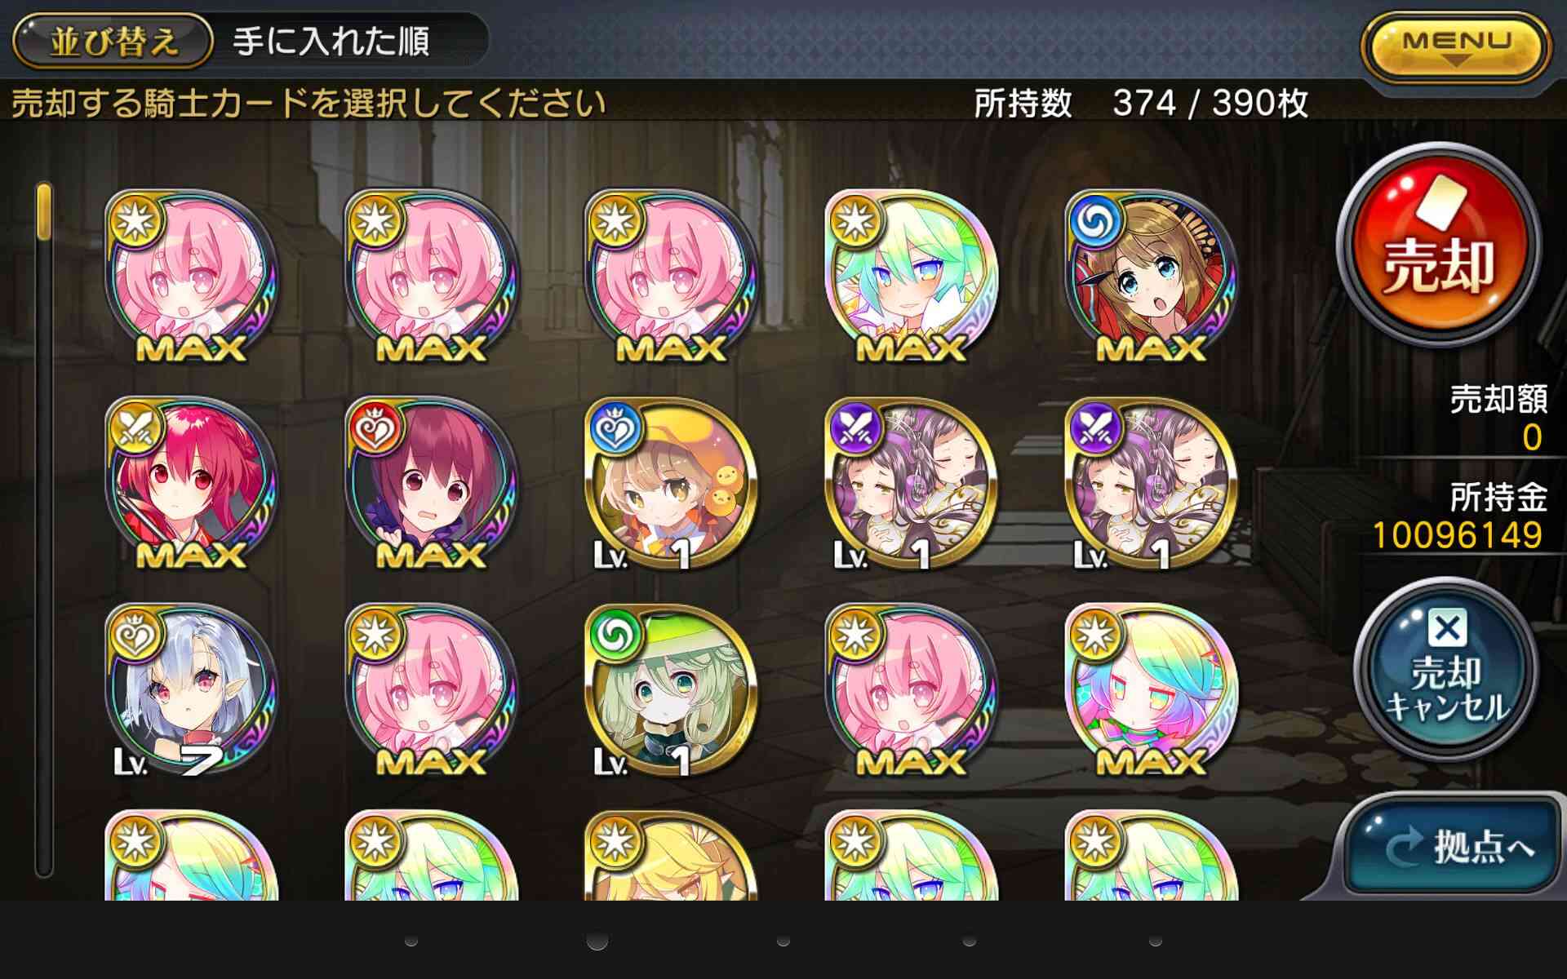Tap the red 売却 sell button
Image resolution: width=1567 pixels, height=979 pixels.
point(1439,244)
